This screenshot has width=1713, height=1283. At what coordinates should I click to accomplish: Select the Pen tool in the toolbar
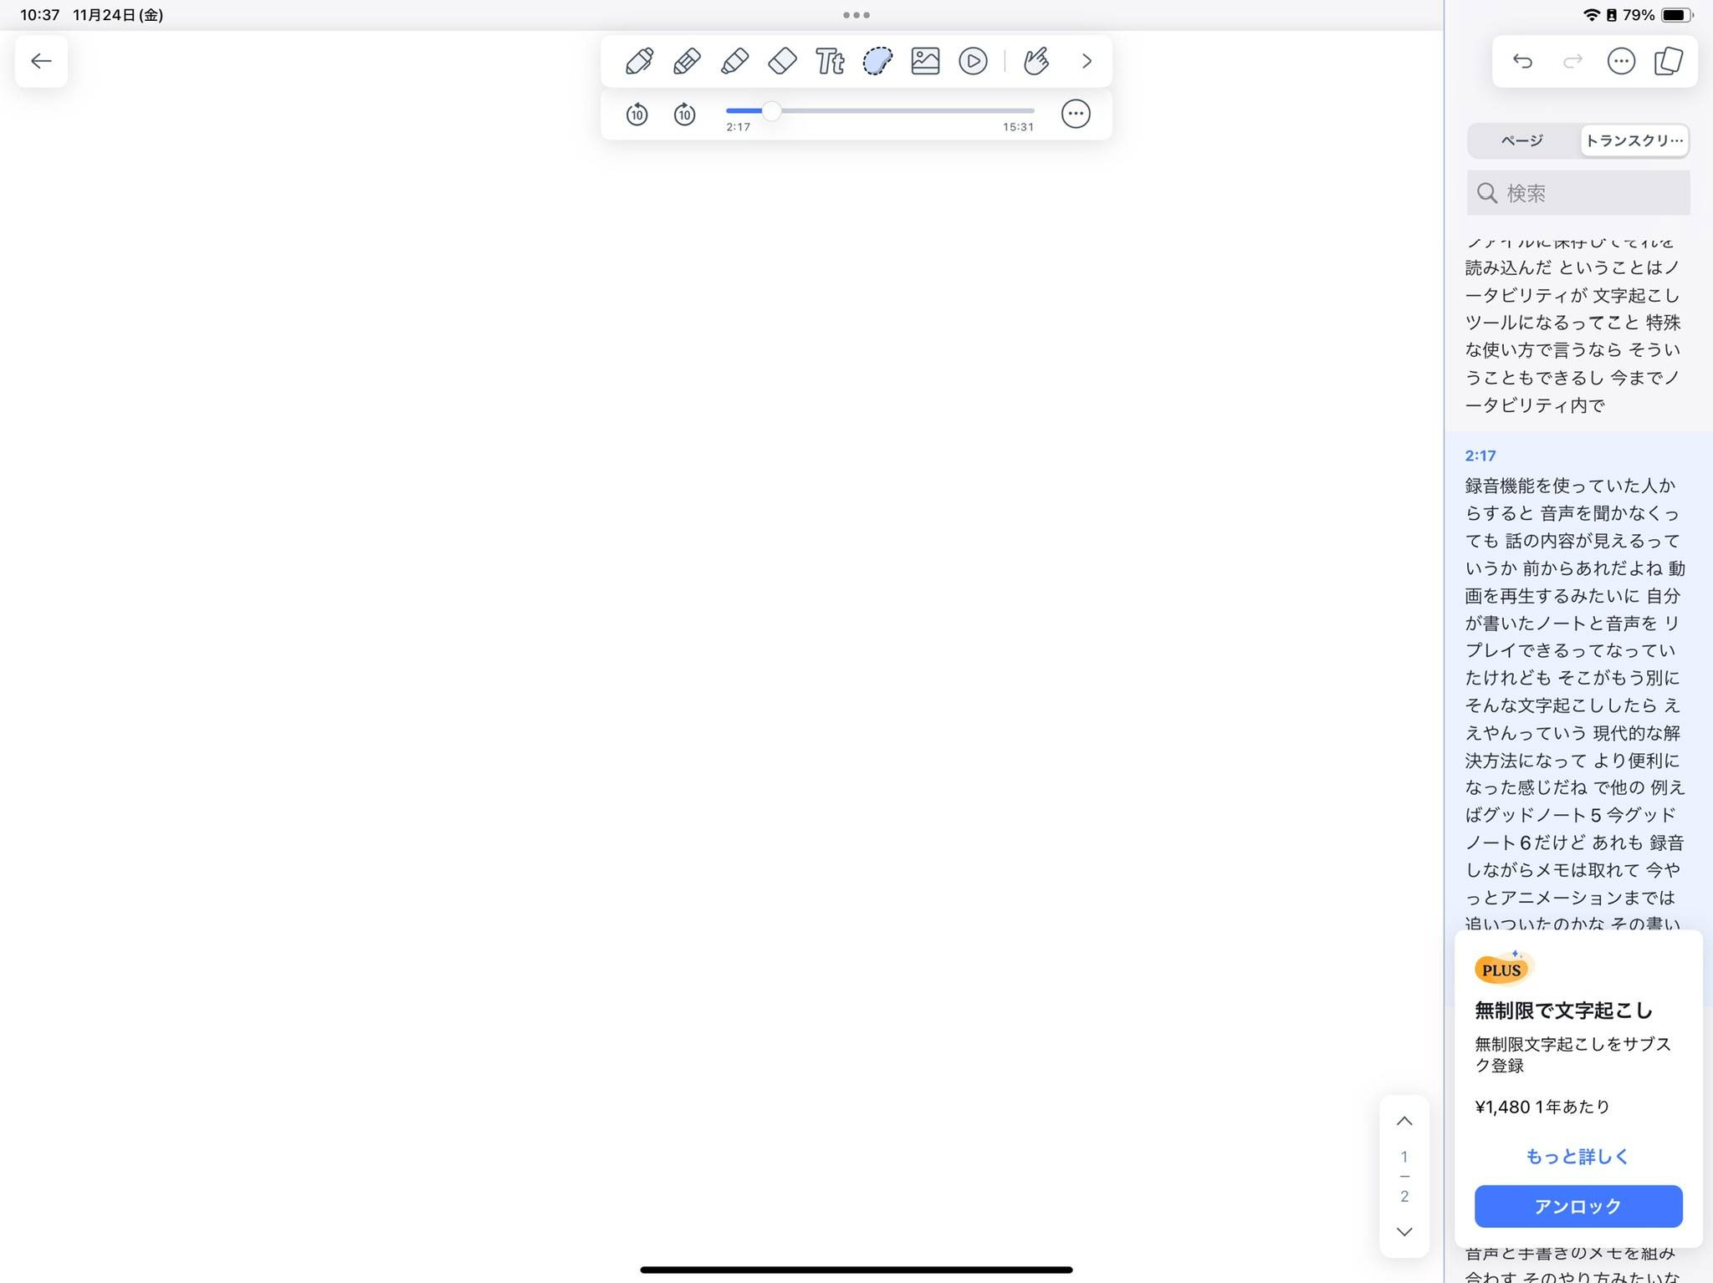coord(638,60)
